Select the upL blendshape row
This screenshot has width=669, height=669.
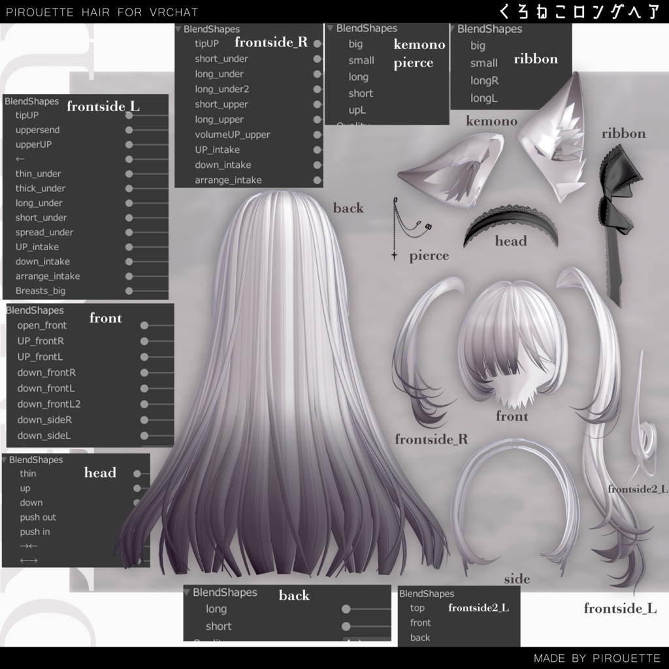click(357, 110)
